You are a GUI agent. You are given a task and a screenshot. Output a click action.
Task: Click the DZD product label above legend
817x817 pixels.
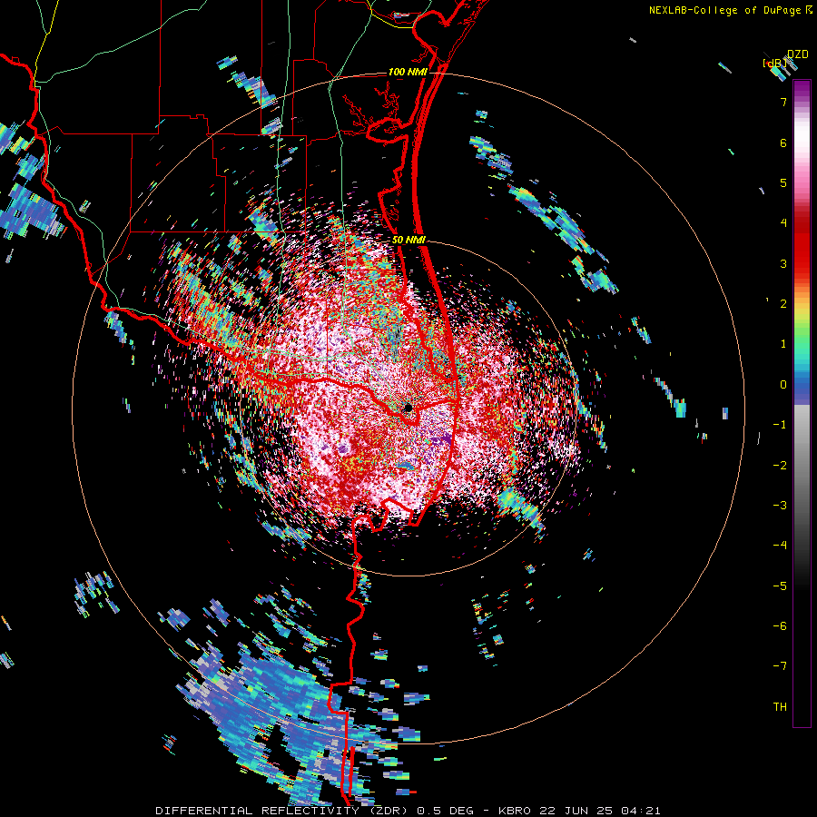(x=798, y=54)
